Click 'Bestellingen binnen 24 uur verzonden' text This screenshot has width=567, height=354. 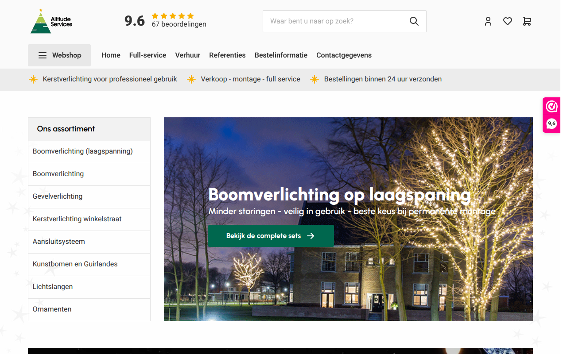(383, 79)
